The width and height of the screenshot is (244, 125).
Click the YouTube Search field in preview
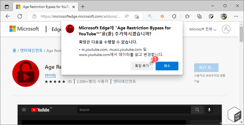[134, 110]
